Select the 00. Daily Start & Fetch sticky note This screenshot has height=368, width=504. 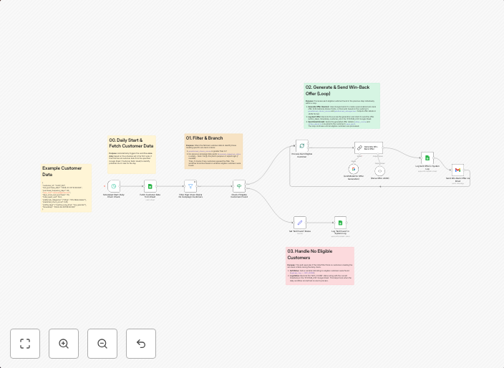(x=132, y=155)
